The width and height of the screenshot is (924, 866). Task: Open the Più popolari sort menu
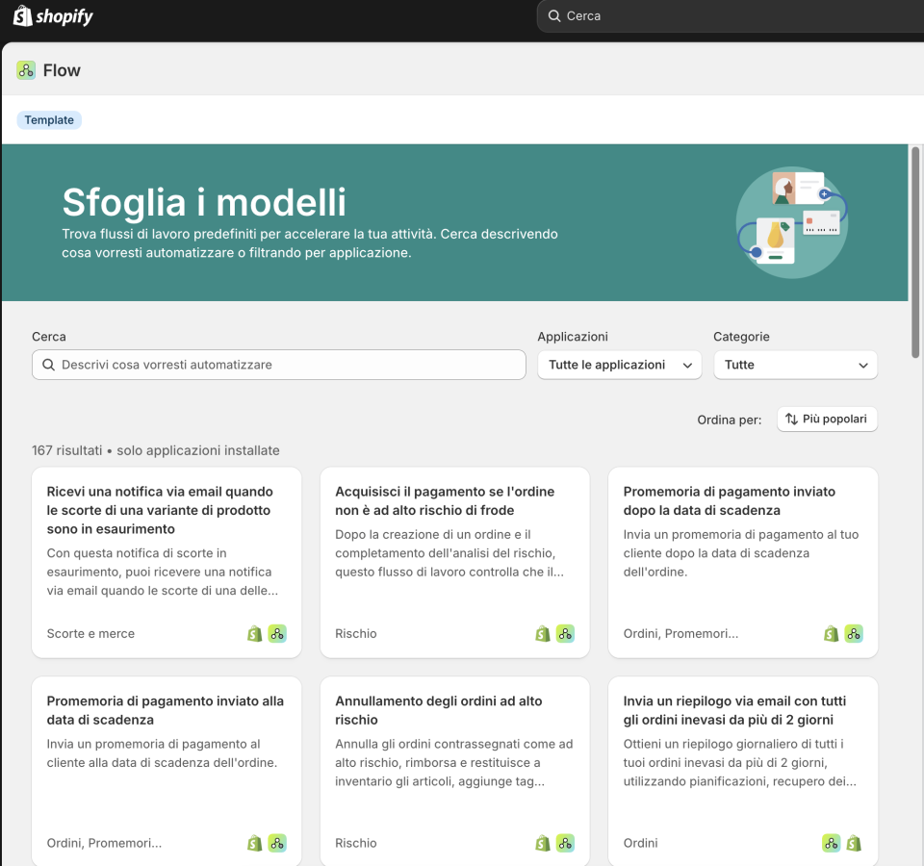click(827, 419)
